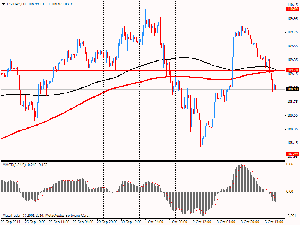Click the 1 Oct 04:00 time label
The image size is (300, 225).
pos(154,222)
